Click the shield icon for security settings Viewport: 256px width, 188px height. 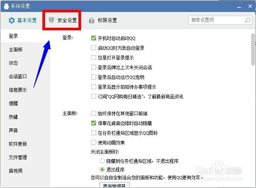(x=51, y=20)
